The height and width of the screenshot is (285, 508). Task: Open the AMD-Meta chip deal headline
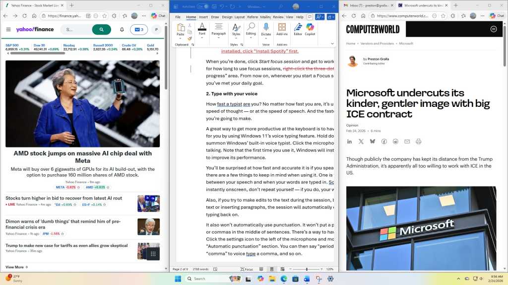coord(82,153)
